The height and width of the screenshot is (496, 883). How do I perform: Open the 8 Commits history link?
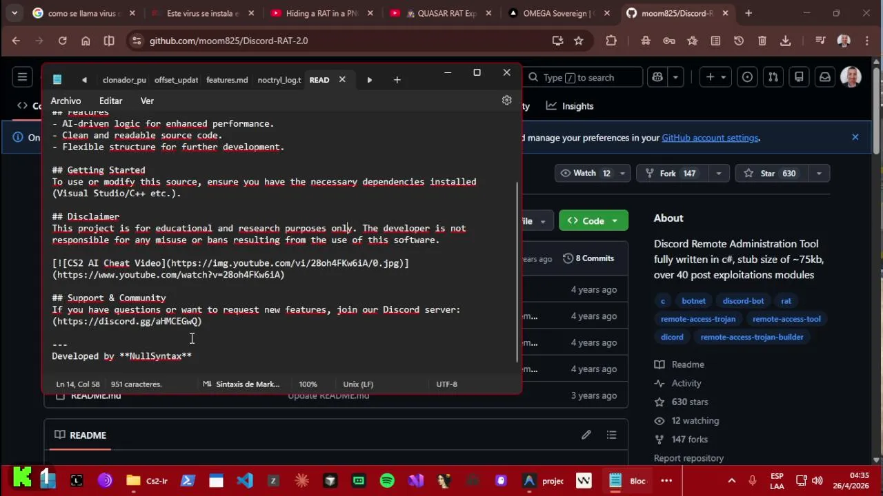(588, 258)
